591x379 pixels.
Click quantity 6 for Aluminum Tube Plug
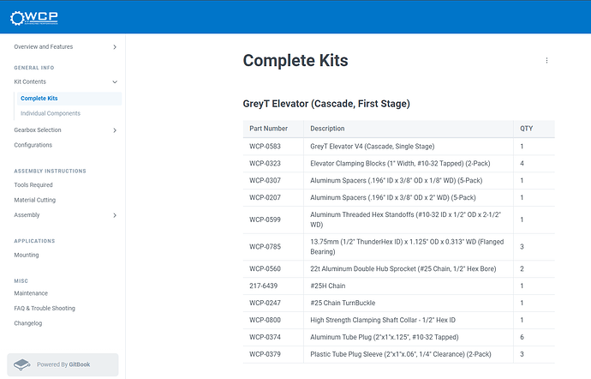pos(522,337)
